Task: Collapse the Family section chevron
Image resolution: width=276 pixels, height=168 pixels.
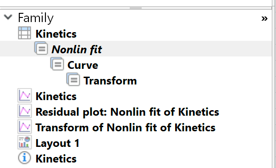Action: 8,17
